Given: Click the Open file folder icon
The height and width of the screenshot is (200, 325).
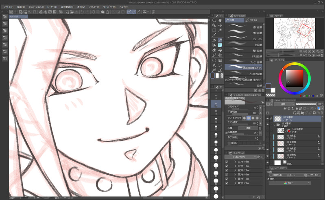Looking at the screenshot, I should [x=72, y=12].
